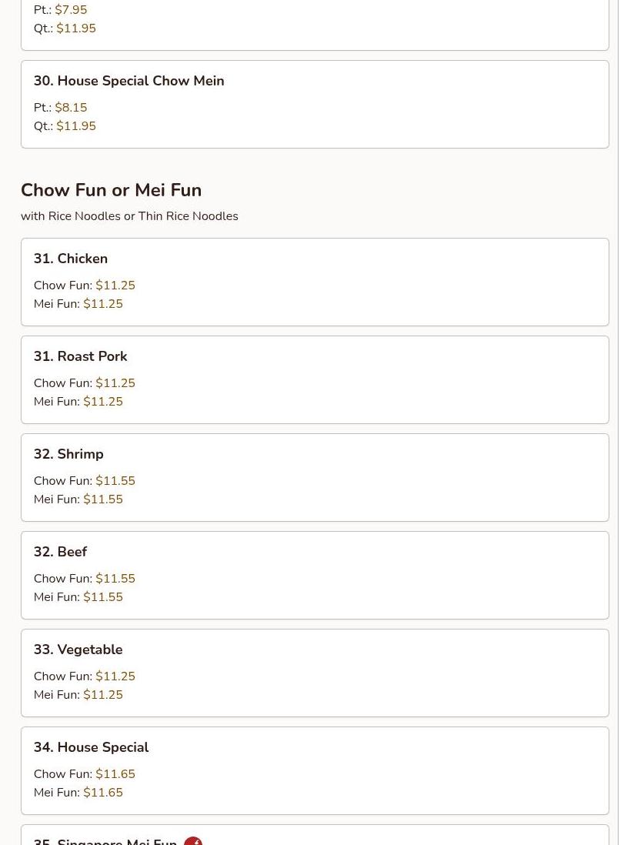Click the spicy chili icon beside Singapore Mei Fun
This screenshot has width=634, height=845.
pyautogui.click(x=193, y=840)
